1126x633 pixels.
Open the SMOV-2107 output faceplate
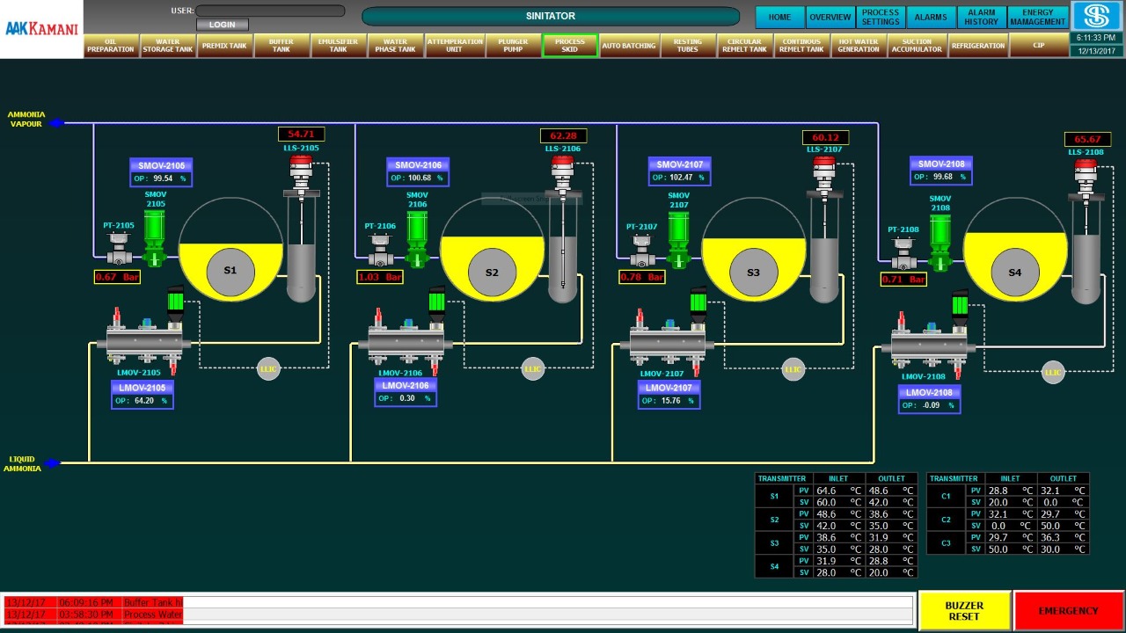click(679, 171)
